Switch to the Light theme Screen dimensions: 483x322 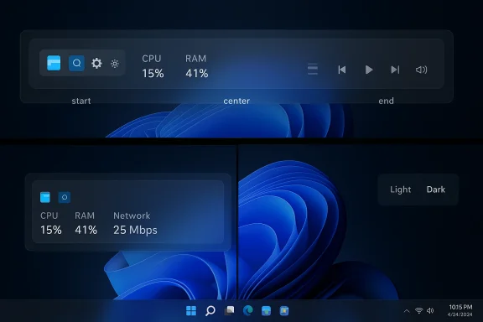(401, 190)
